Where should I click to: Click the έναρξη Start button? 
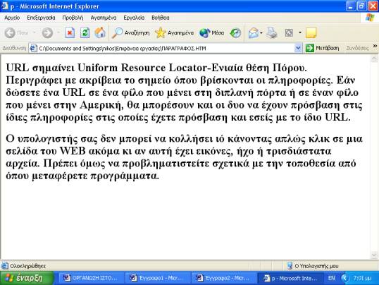click(27, 278)
